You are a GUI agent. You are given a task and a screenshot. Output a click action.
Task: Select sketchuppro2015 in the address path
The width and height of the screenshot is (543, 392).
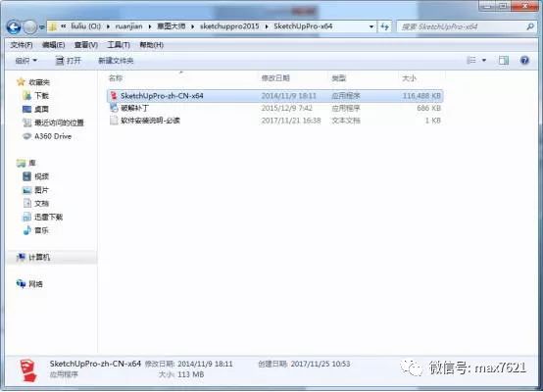[x=229, y=26]
